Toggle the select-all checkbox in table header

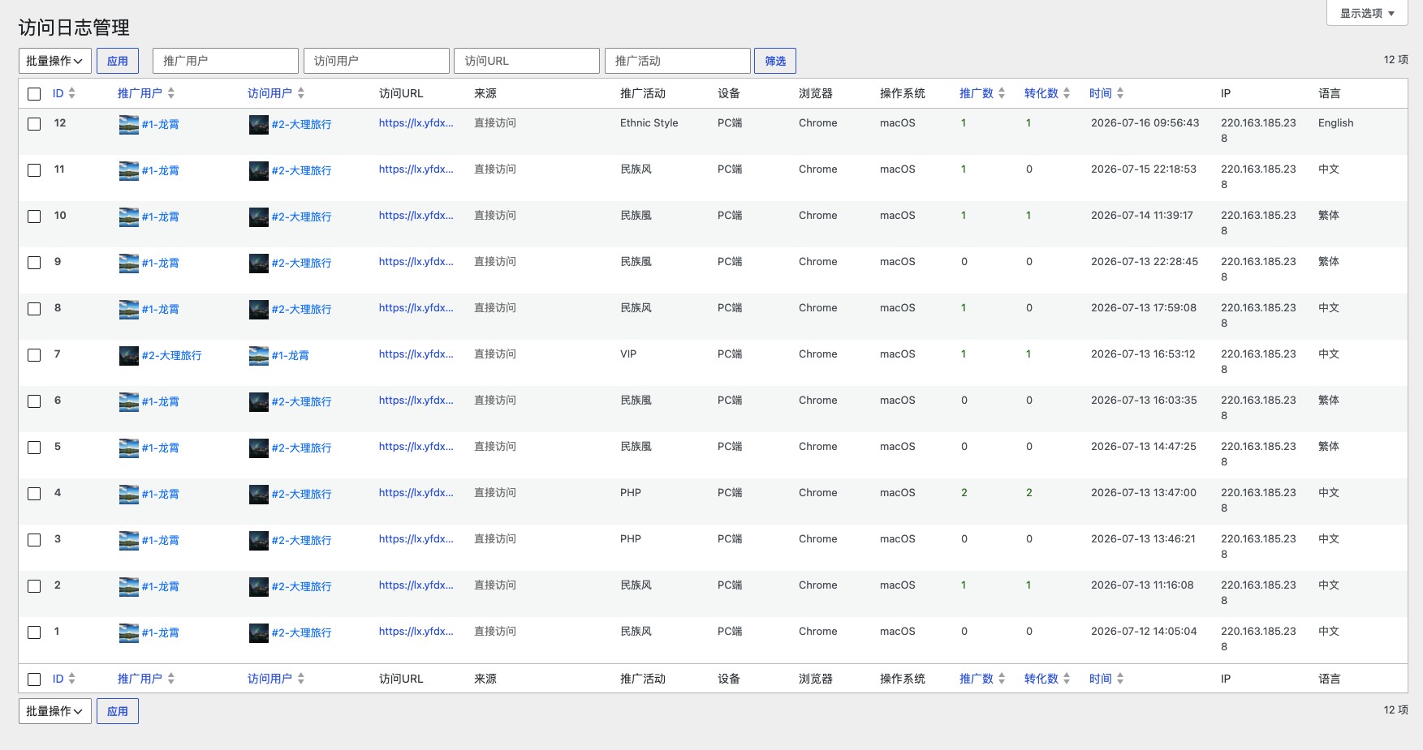pyautogui.click(x=34, y=94)
